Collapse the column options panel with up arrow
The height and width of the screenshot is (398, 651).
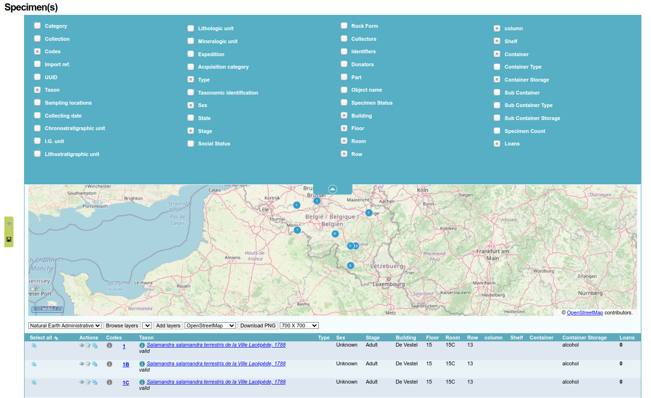click(333, 189)
